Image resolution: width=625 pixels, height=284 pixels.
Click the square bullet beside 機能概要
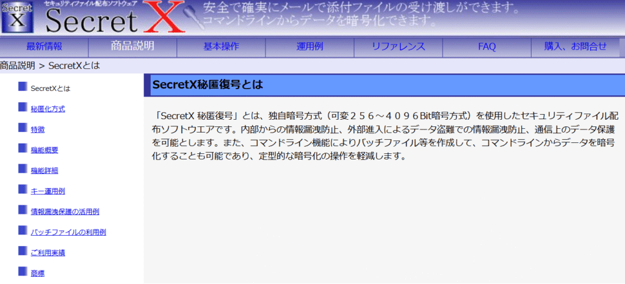23,148
